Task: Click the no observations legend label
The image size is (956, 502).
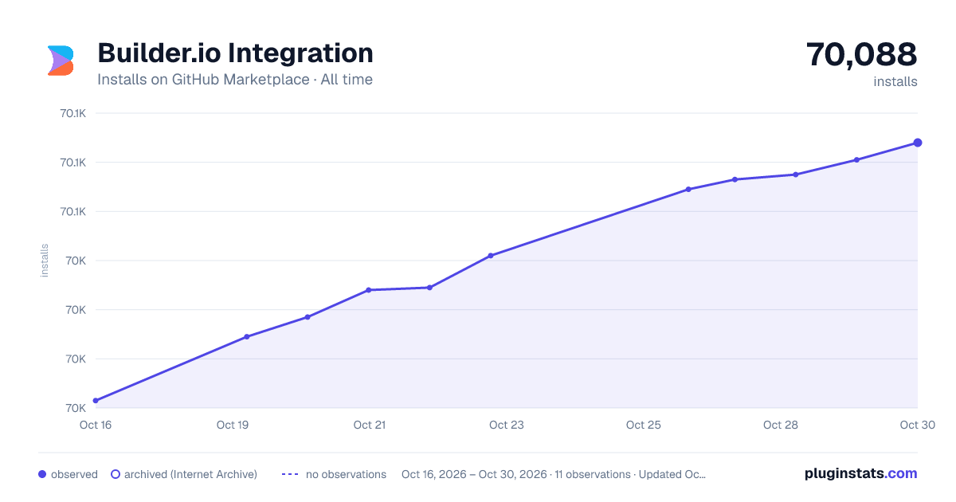Action: click(x=346, y=474)
